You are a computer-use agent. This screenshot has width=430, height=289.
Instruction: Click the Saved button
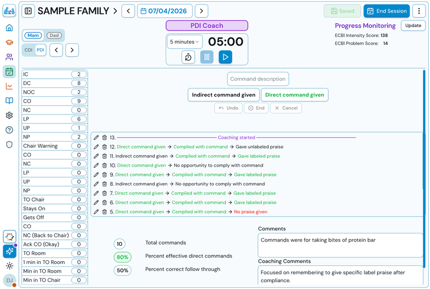tap(342, 11)
